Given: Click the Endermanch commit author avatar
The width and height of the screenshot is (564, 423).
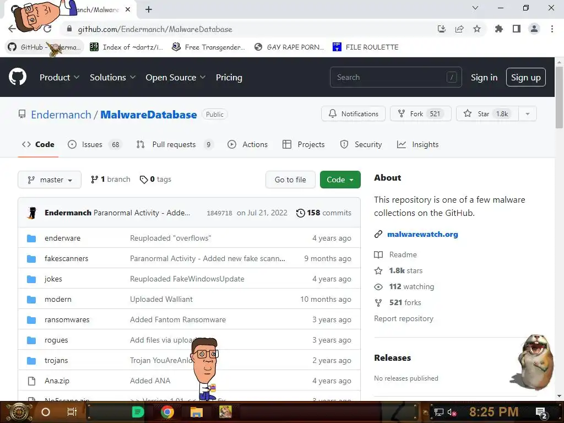Looking at the screenshot, I should pyautogui.click(x=32, y=213).
